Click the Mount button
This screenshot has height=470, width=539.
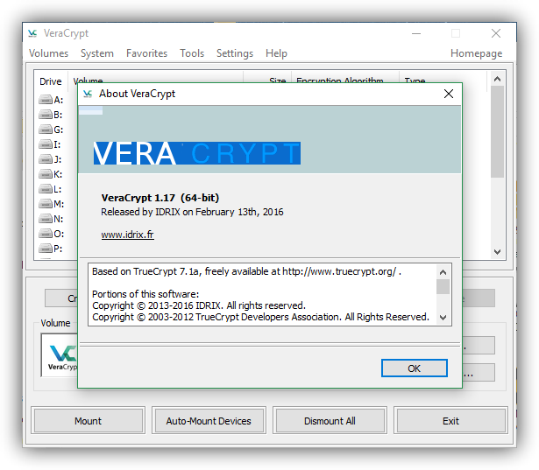88,421
